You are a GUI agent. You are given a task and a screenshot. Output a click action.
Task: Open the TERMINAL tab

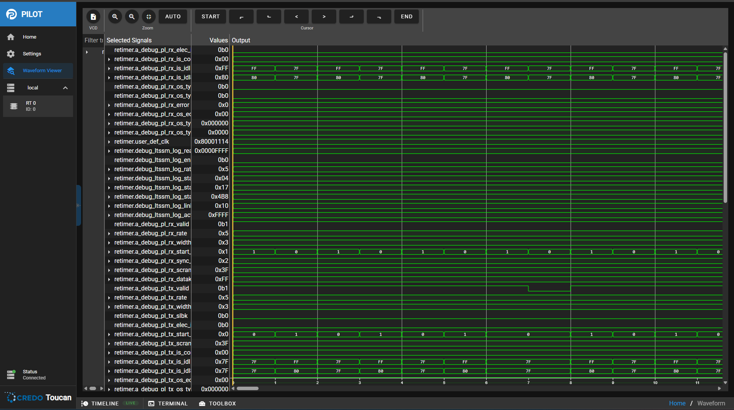(x=168, y=404)
